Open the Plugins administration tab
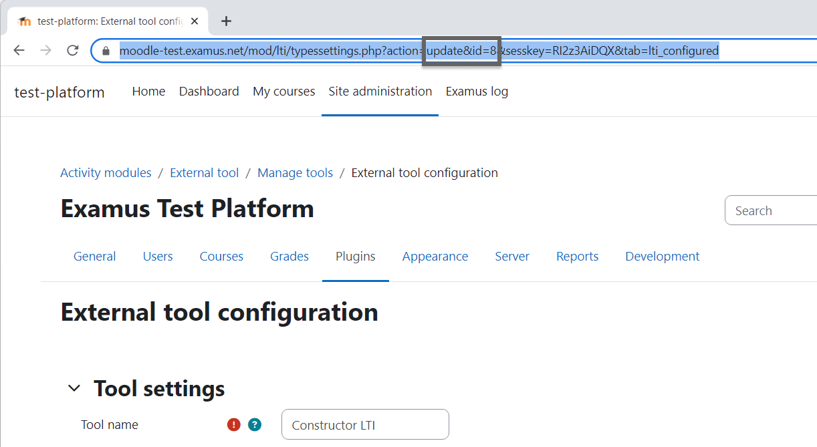Screen dimensions: 817x447 coord(355,257)
